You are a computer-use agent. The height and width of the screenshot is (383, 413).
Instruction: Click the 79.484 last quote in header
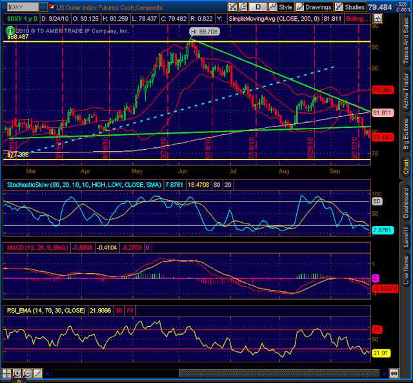coord(380,7)
